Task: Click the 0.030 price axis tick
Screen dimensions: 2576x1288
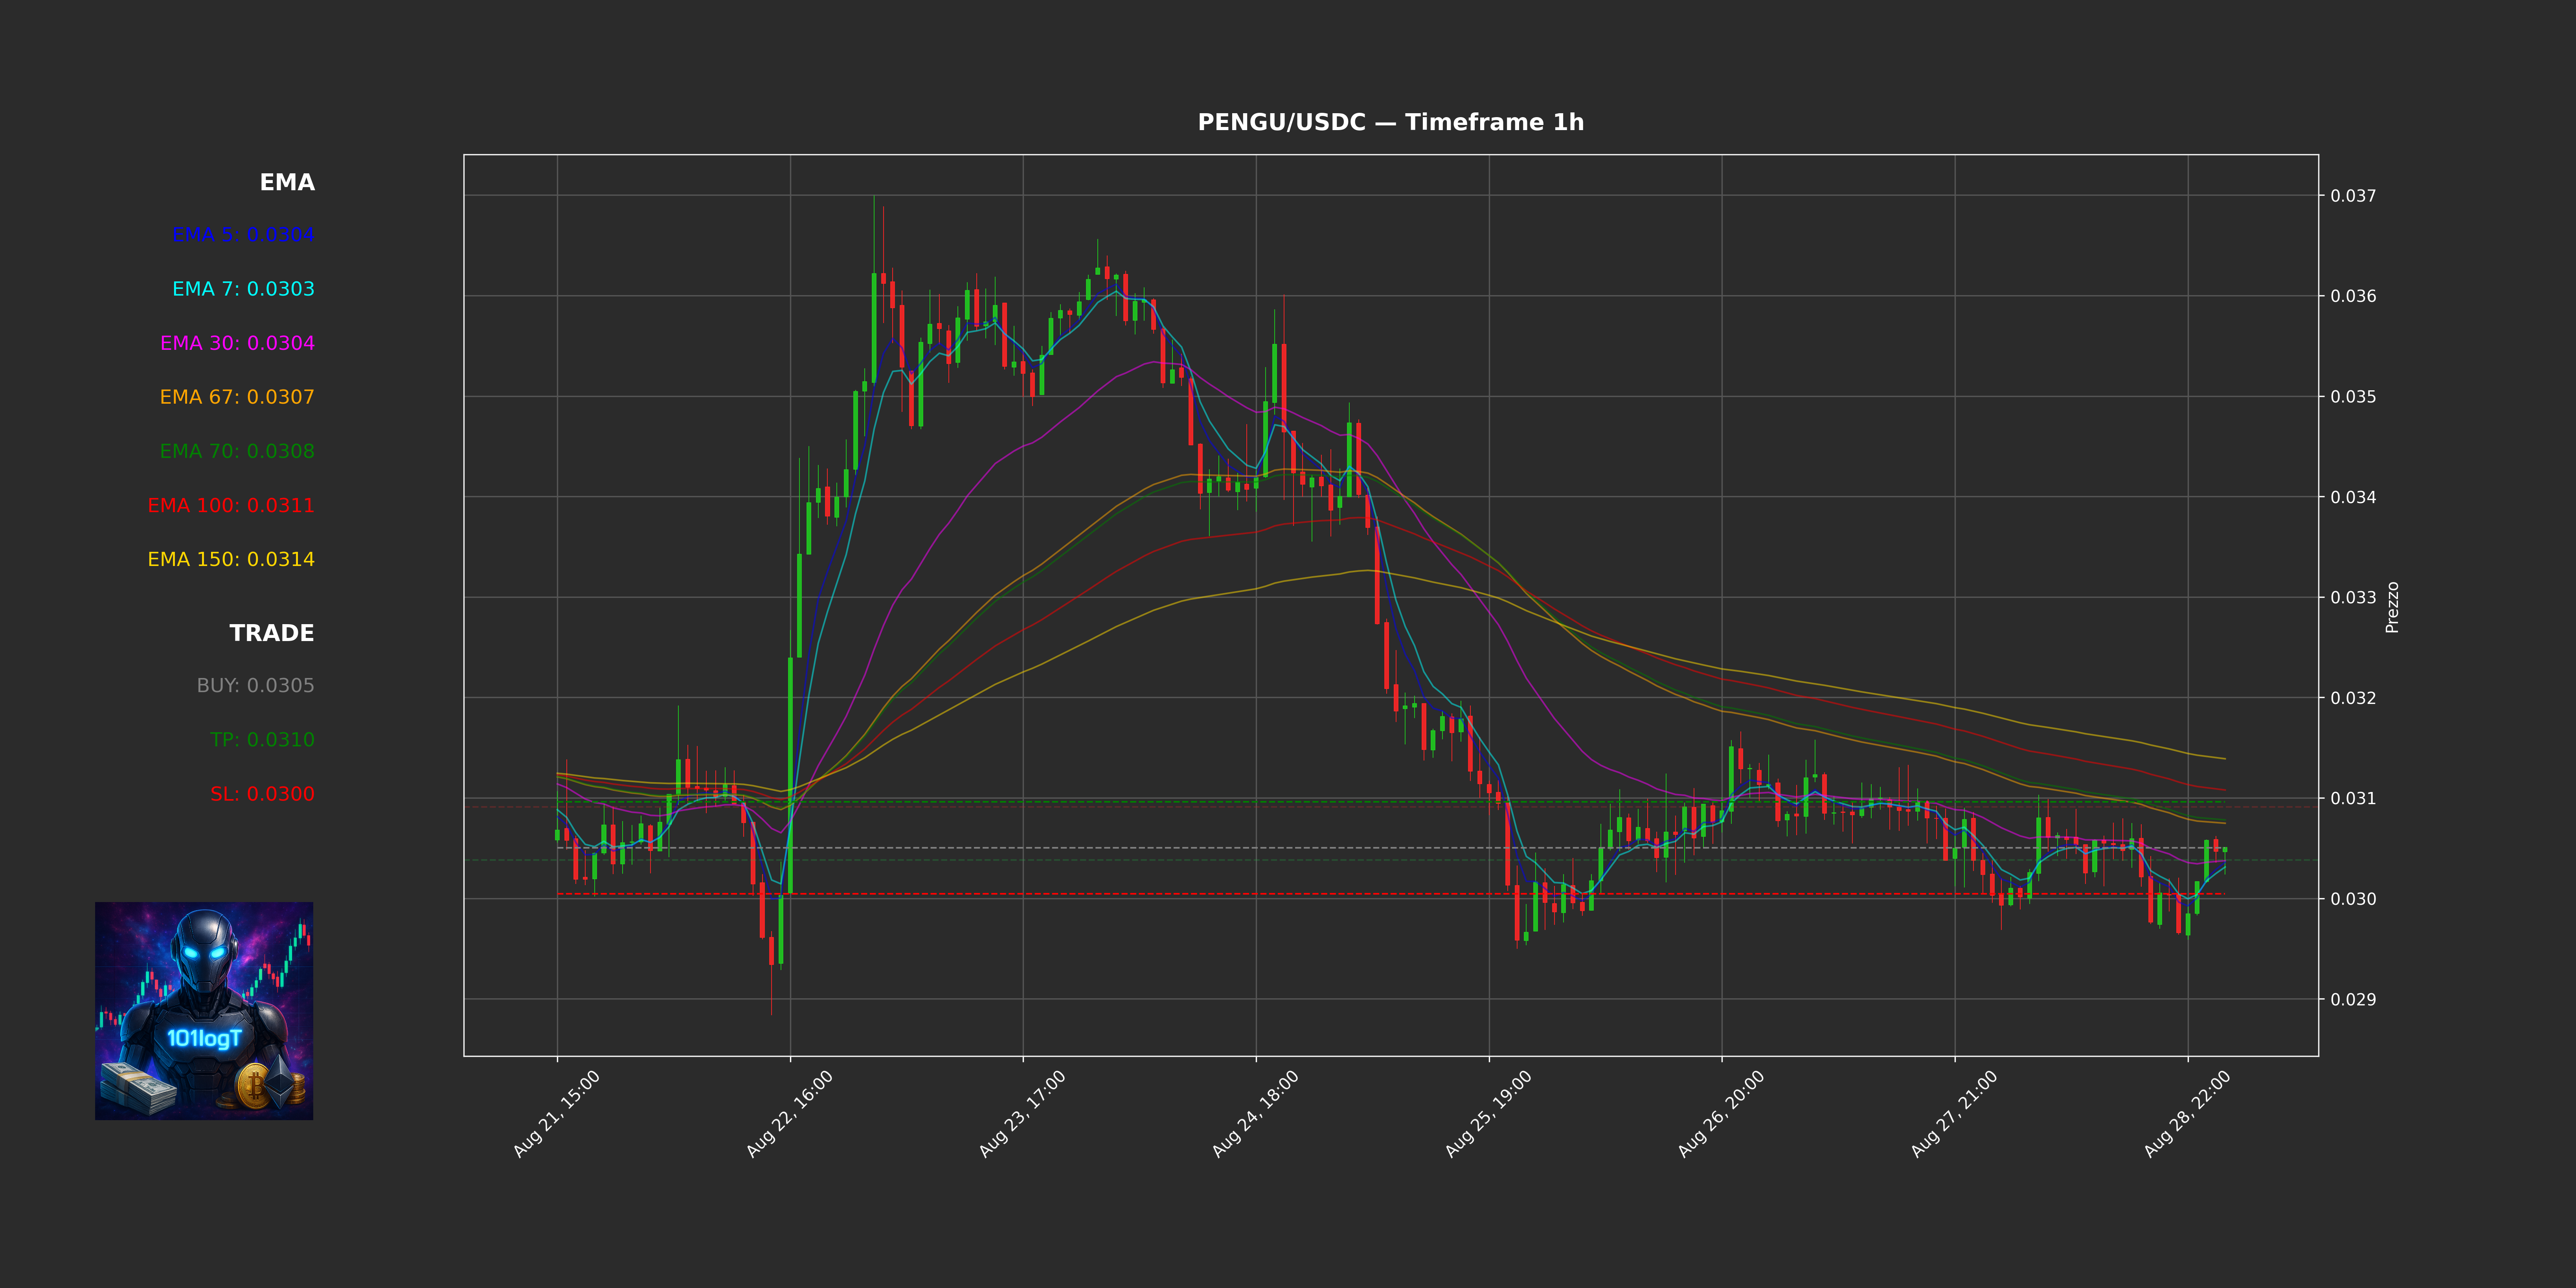Action: tap(2353, 899)
